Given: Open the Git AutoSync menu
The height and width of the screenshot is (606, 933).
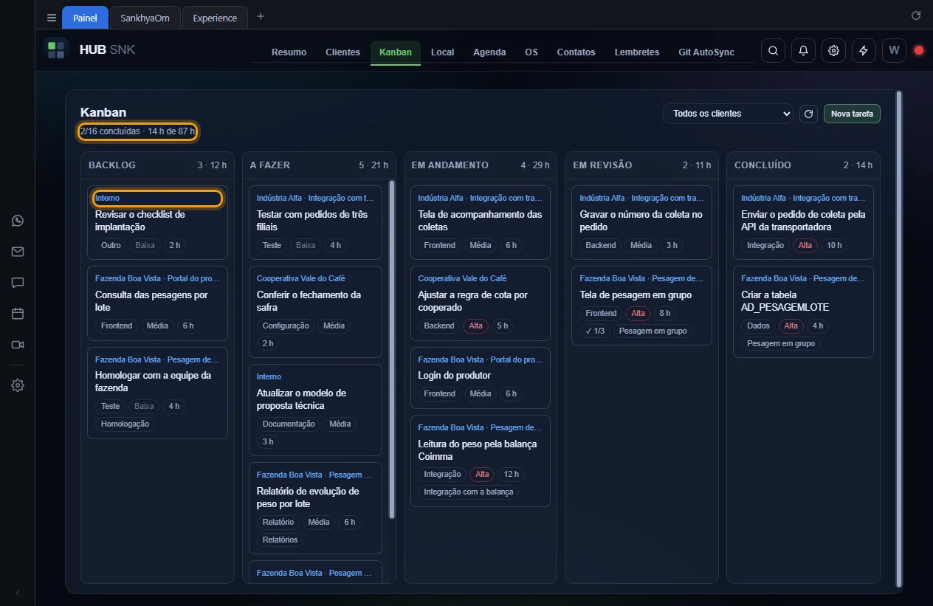Looking at the screenshot, I should click(706, 52).
